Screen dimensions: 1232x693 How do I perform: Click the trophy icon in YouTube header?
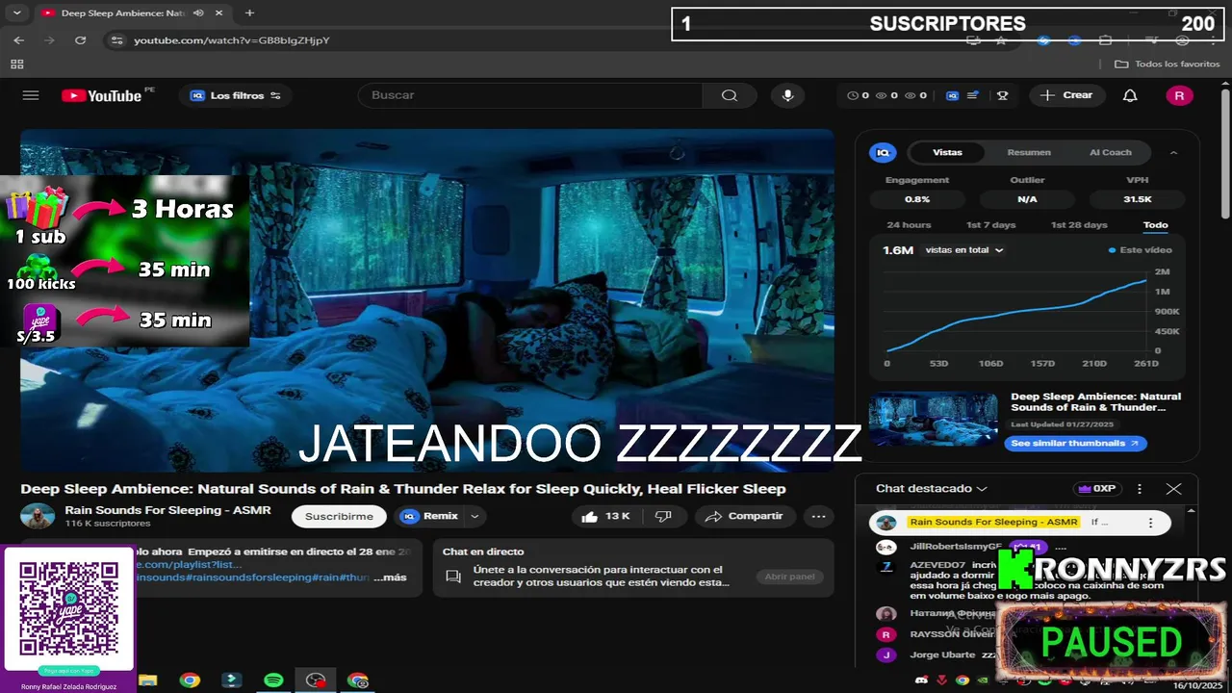pyautogui.click(x=1002, y=95)
